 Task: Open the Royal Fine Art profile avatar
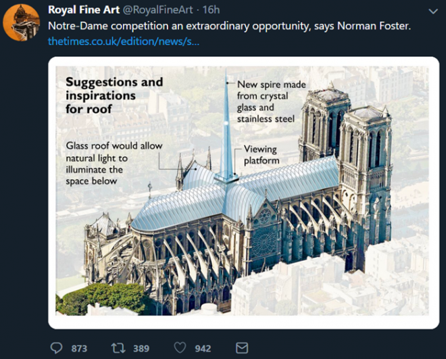point(21,22)
